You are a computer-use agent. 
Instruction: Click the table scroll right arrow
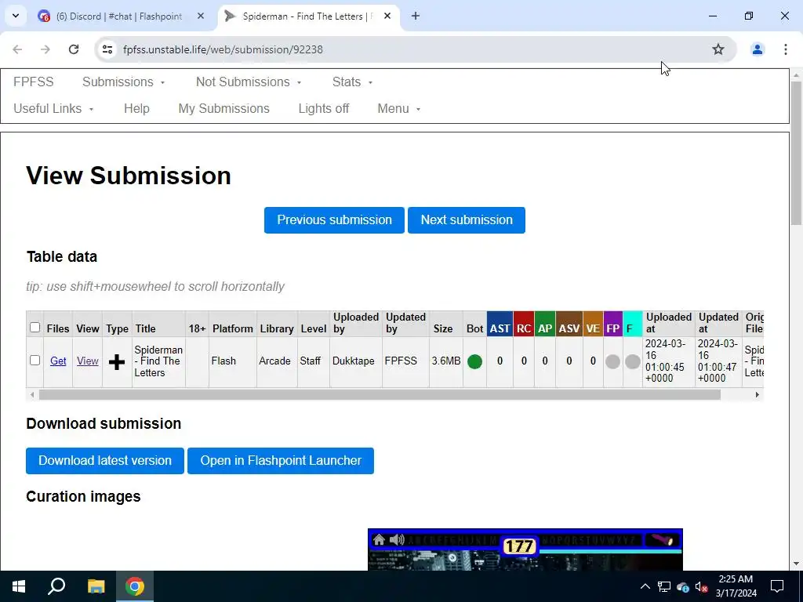click(x=757, y=395)
